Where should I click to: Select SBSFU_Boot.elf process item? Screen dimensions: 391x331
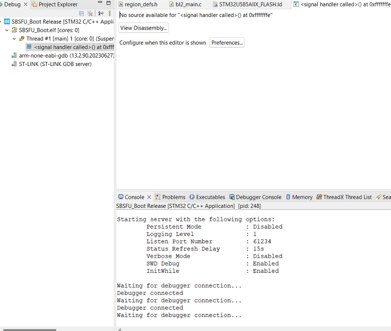(45, 30)
